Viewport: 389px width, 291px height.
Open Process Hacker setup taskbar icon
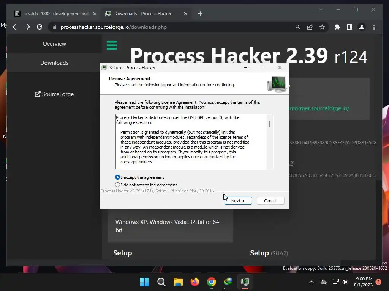245,282
